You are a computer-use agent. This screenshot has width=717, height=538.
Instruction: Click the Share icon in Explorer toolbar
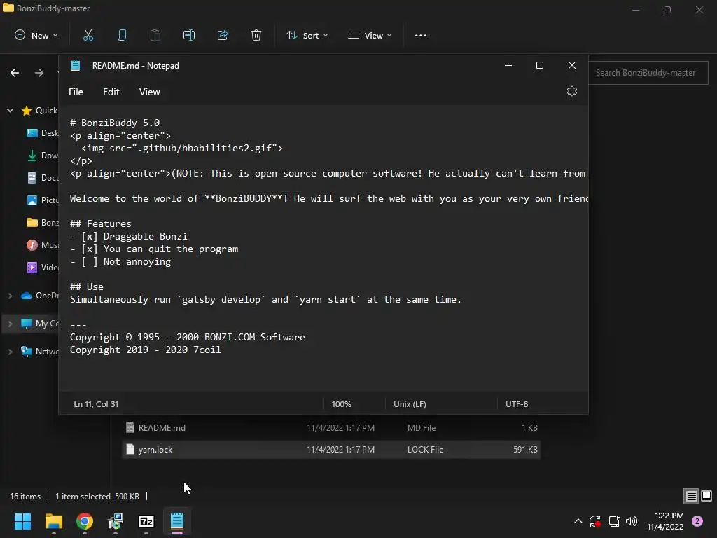tap(223, 35)
